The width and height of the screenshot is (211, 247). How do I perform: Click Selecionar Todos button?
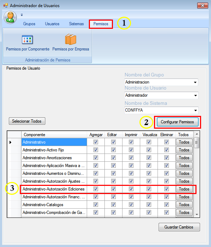coord(27,121)
